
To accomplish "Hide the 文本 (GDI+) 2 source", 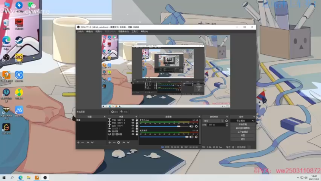I will point(133,123).
